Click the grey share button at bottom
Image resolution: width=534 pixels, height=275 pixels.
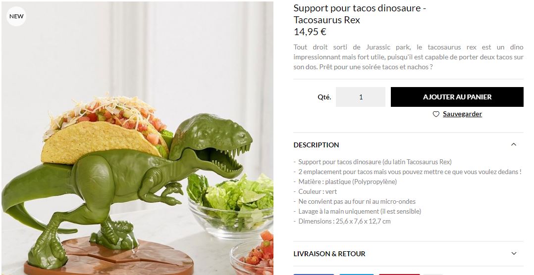[x=433, y=275]
